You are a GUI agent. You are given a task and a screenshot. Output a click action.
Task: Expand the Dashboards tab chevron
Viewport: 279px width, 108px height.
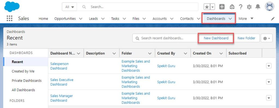(x=230, y=19)
